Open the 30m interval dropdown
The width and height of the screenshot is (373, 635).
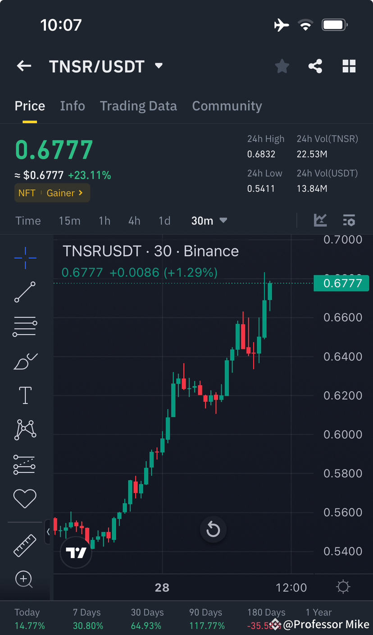click(209, 220)
